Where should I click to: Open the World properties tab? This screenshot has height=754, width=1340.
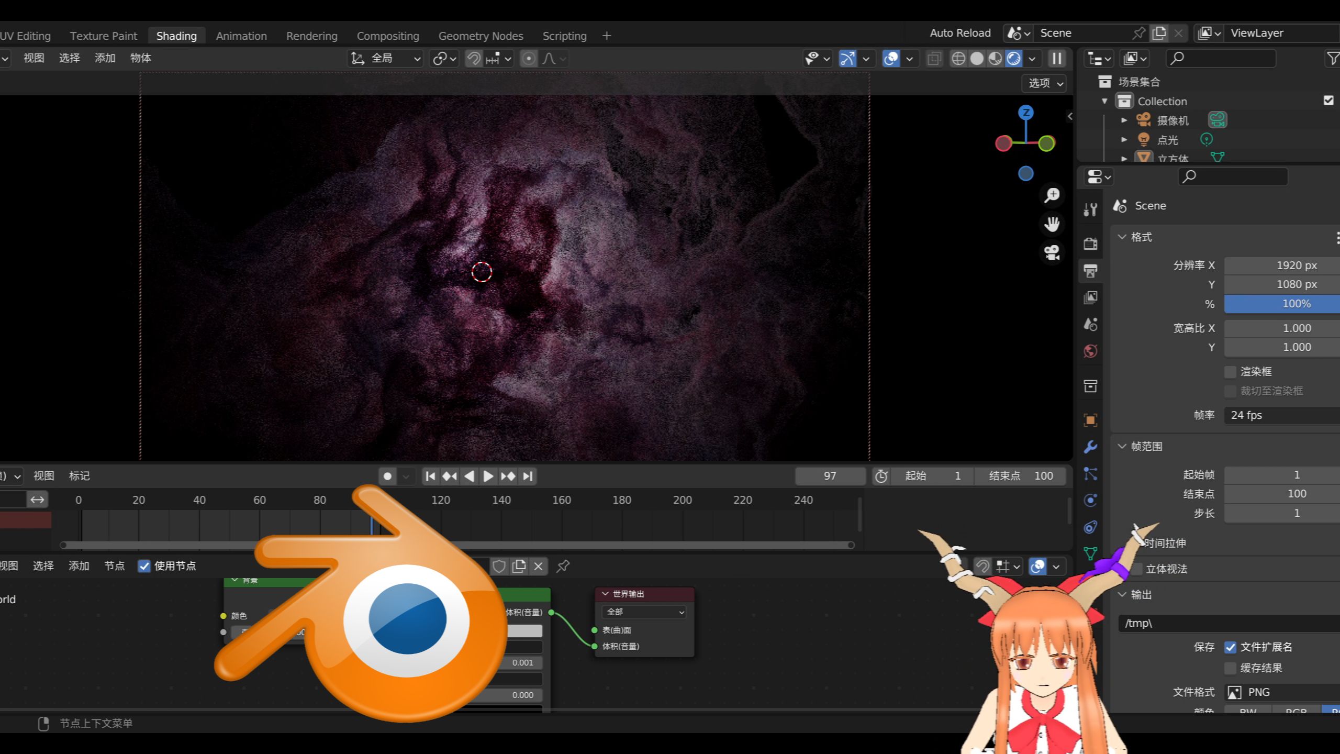point(1090,351)
